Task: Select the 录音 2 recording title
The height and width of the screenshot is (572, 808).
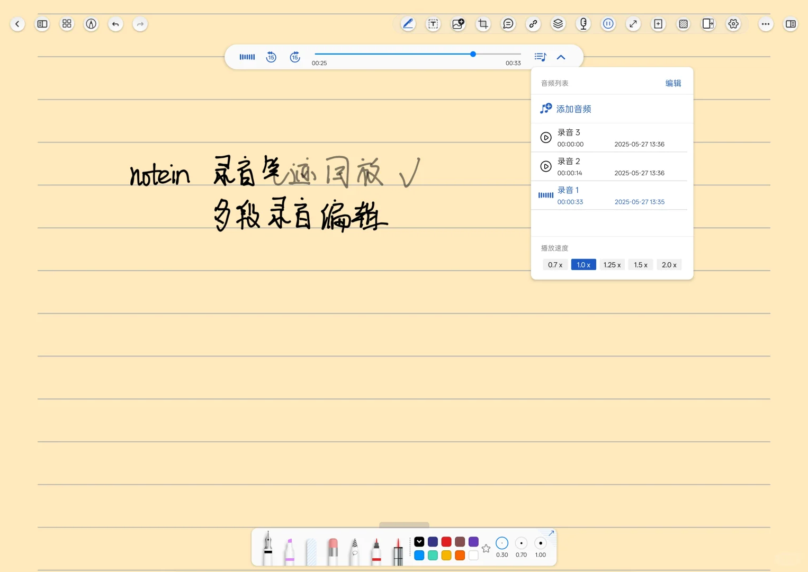Action: point(569,161)
